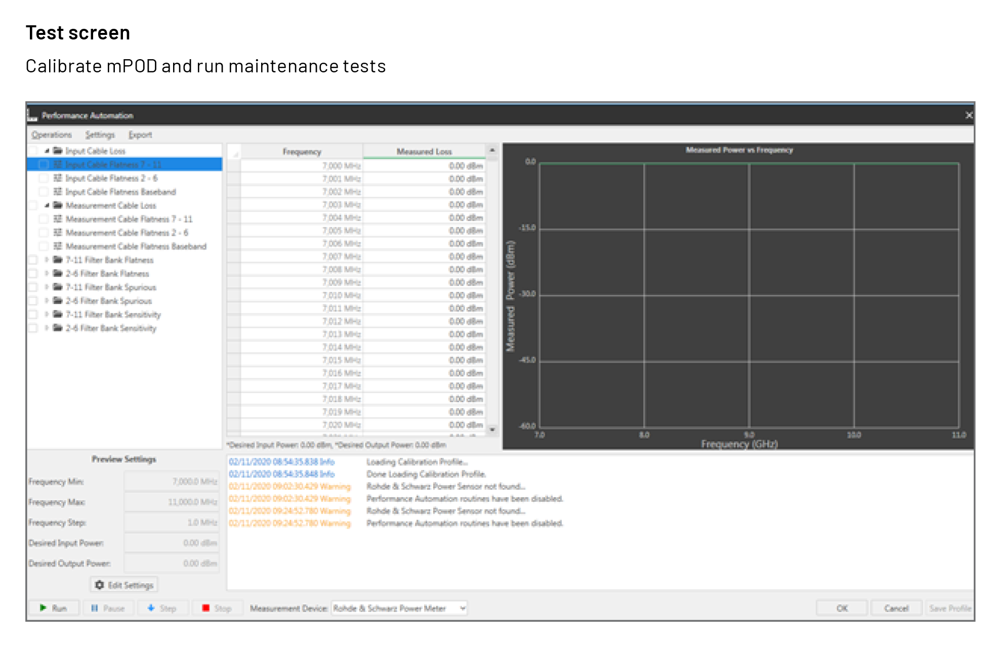Screen dimensions: 1001x647
Task: Check the Input Cable Flatness 2 - 6 checkbox
Action: [x=44, y=178]
